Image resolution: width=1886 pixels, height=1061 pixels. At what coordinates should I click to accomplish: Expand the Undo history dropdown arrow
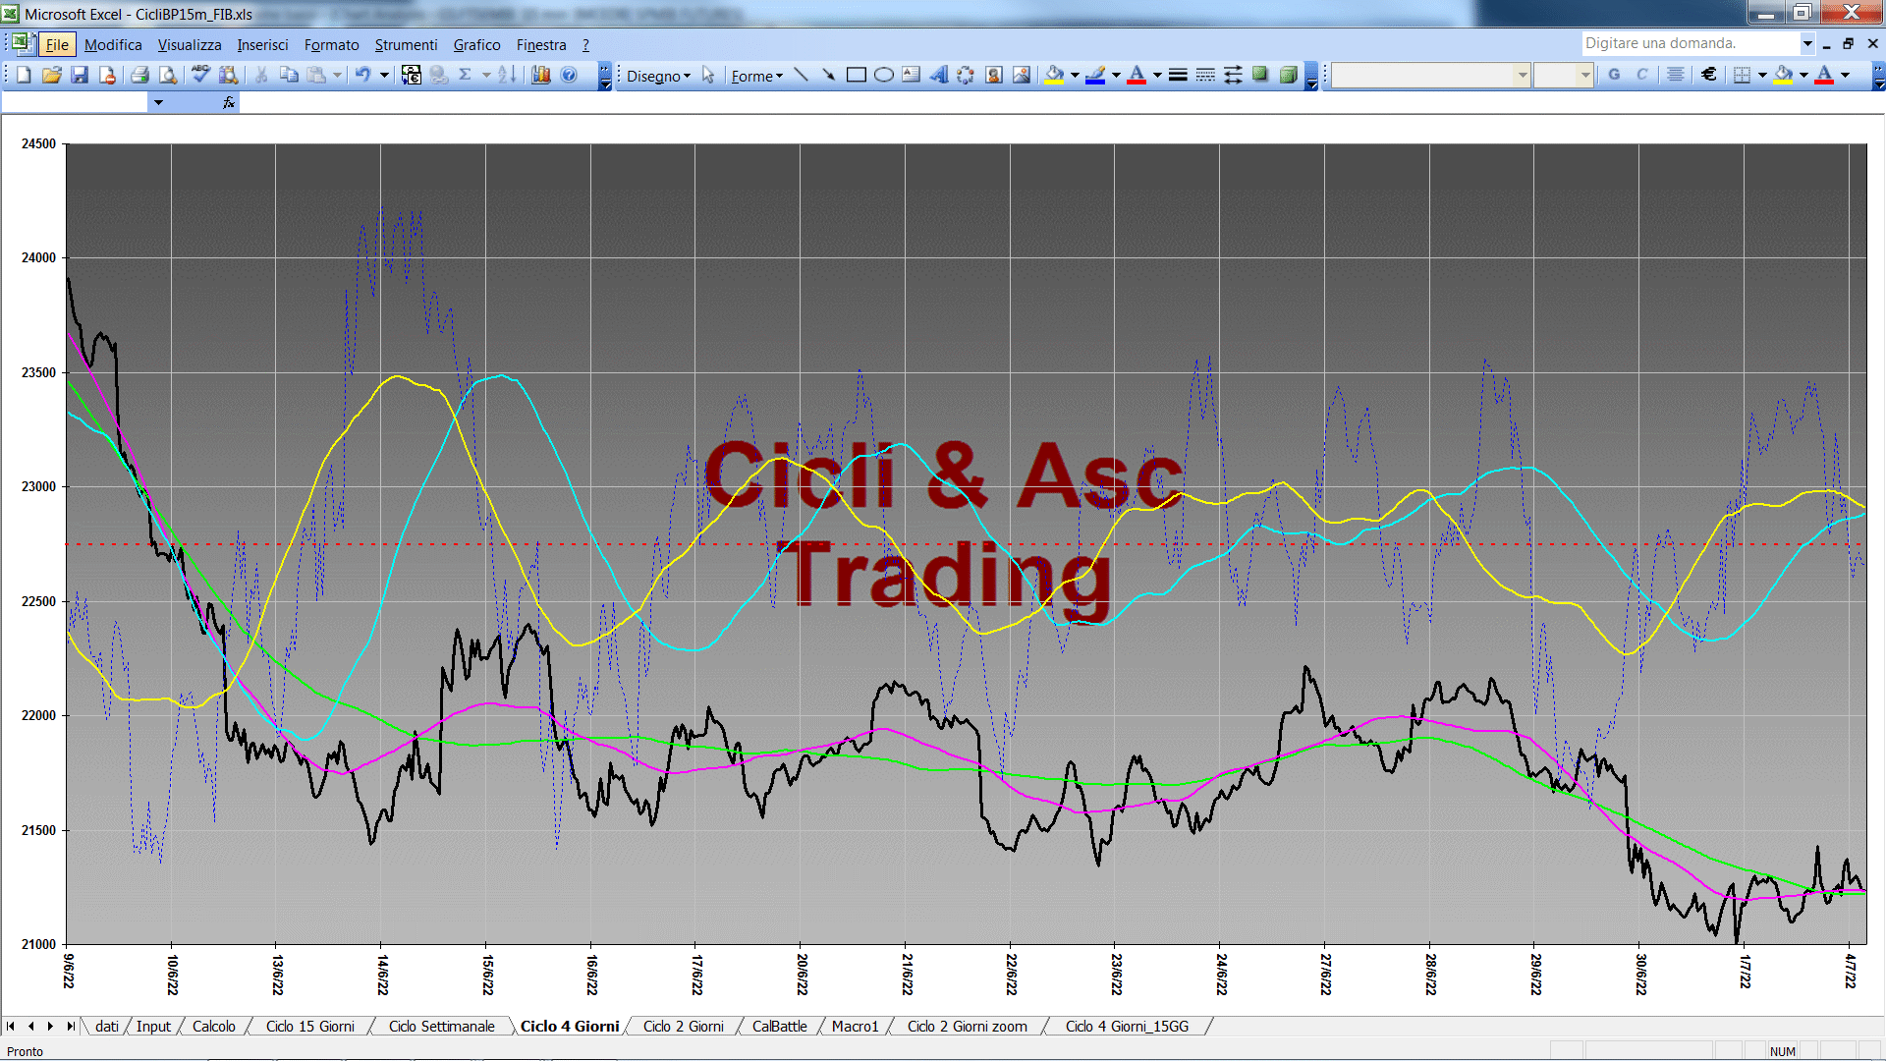click(384, 75)
